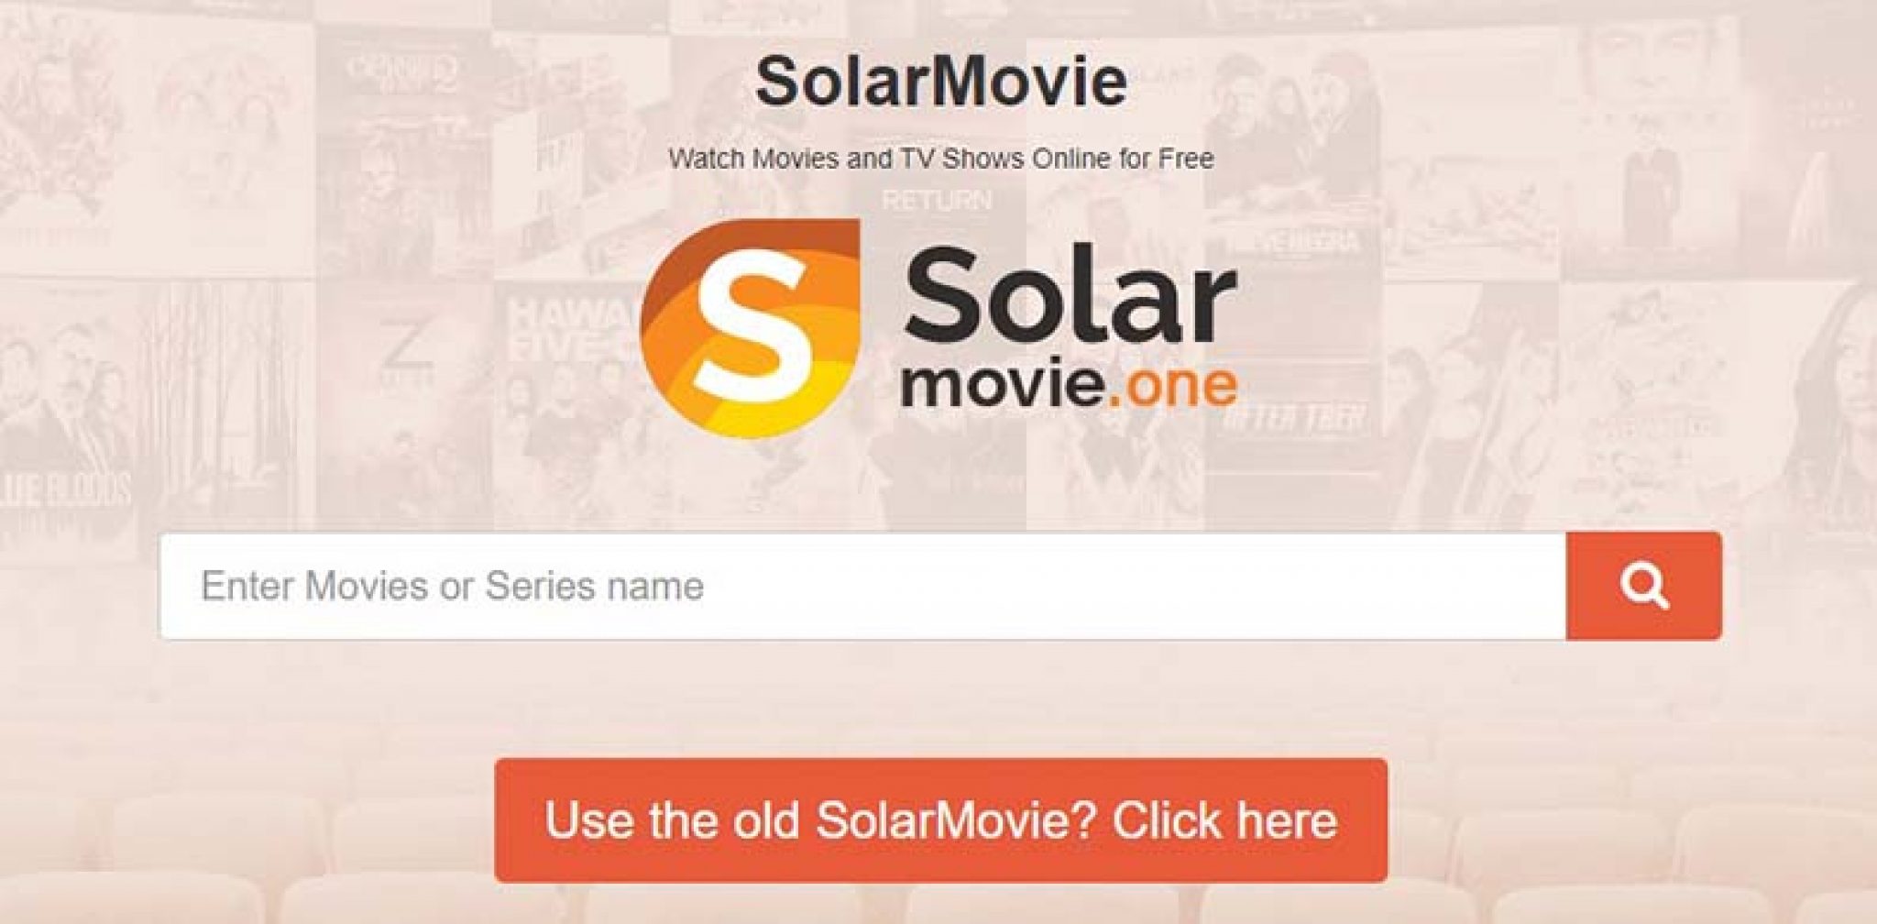Click the magnifying glass search icon
1877x924 pixels.
1643,587
